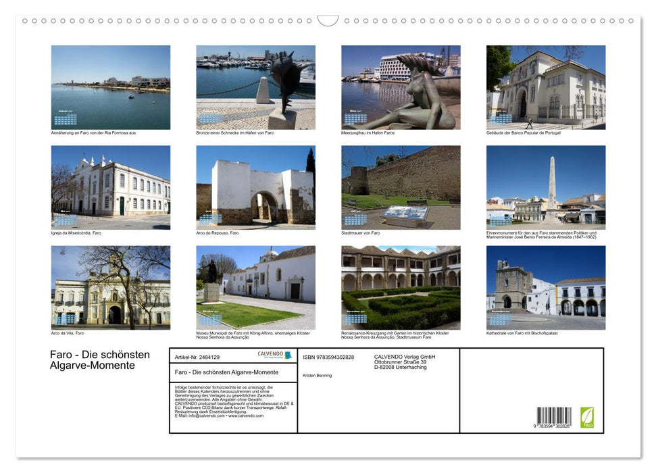The height and width of the screenshot is (473, 656).
Task: Click barcode number '9 783594 302828'
Action: tap(552, 426)
